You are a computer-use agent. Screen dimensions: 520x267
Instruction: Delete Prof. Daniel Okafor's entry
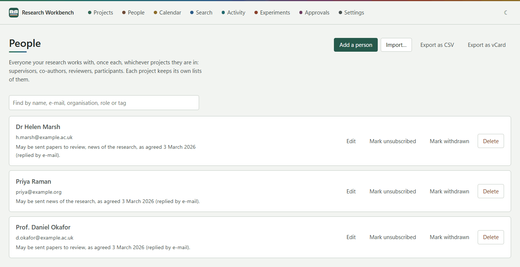(x=491, y=237)
